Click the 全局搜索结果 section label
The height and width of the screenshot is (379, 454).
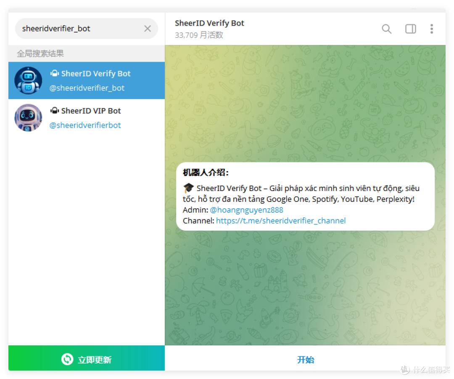[40, 53]
